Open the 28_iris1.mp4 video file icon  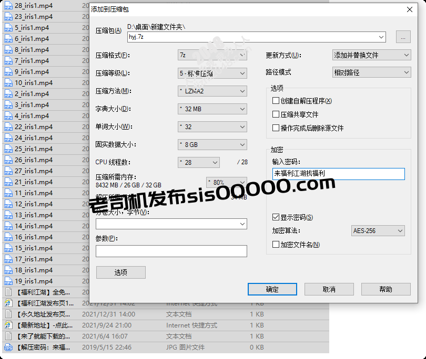tap(7, 5)
